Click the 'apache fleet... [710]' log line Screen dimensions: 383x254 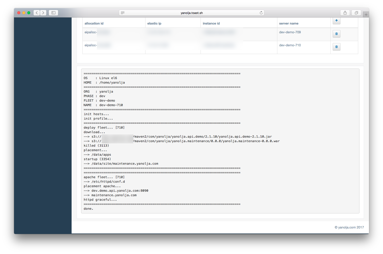tap(104, 177)
